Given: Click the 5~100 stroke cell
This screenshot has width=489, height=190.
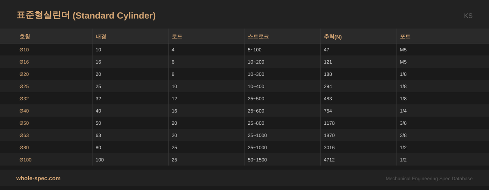Looking at the screenshot, I should (255, 50).
